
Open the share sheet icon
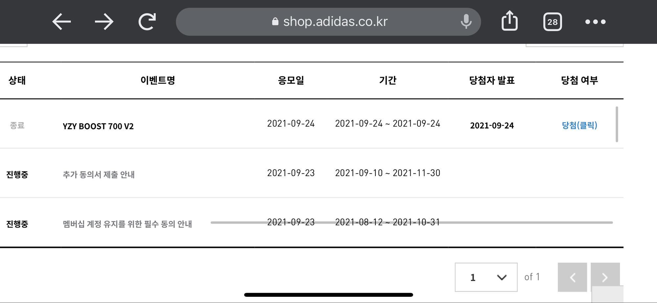pos(510,21)
